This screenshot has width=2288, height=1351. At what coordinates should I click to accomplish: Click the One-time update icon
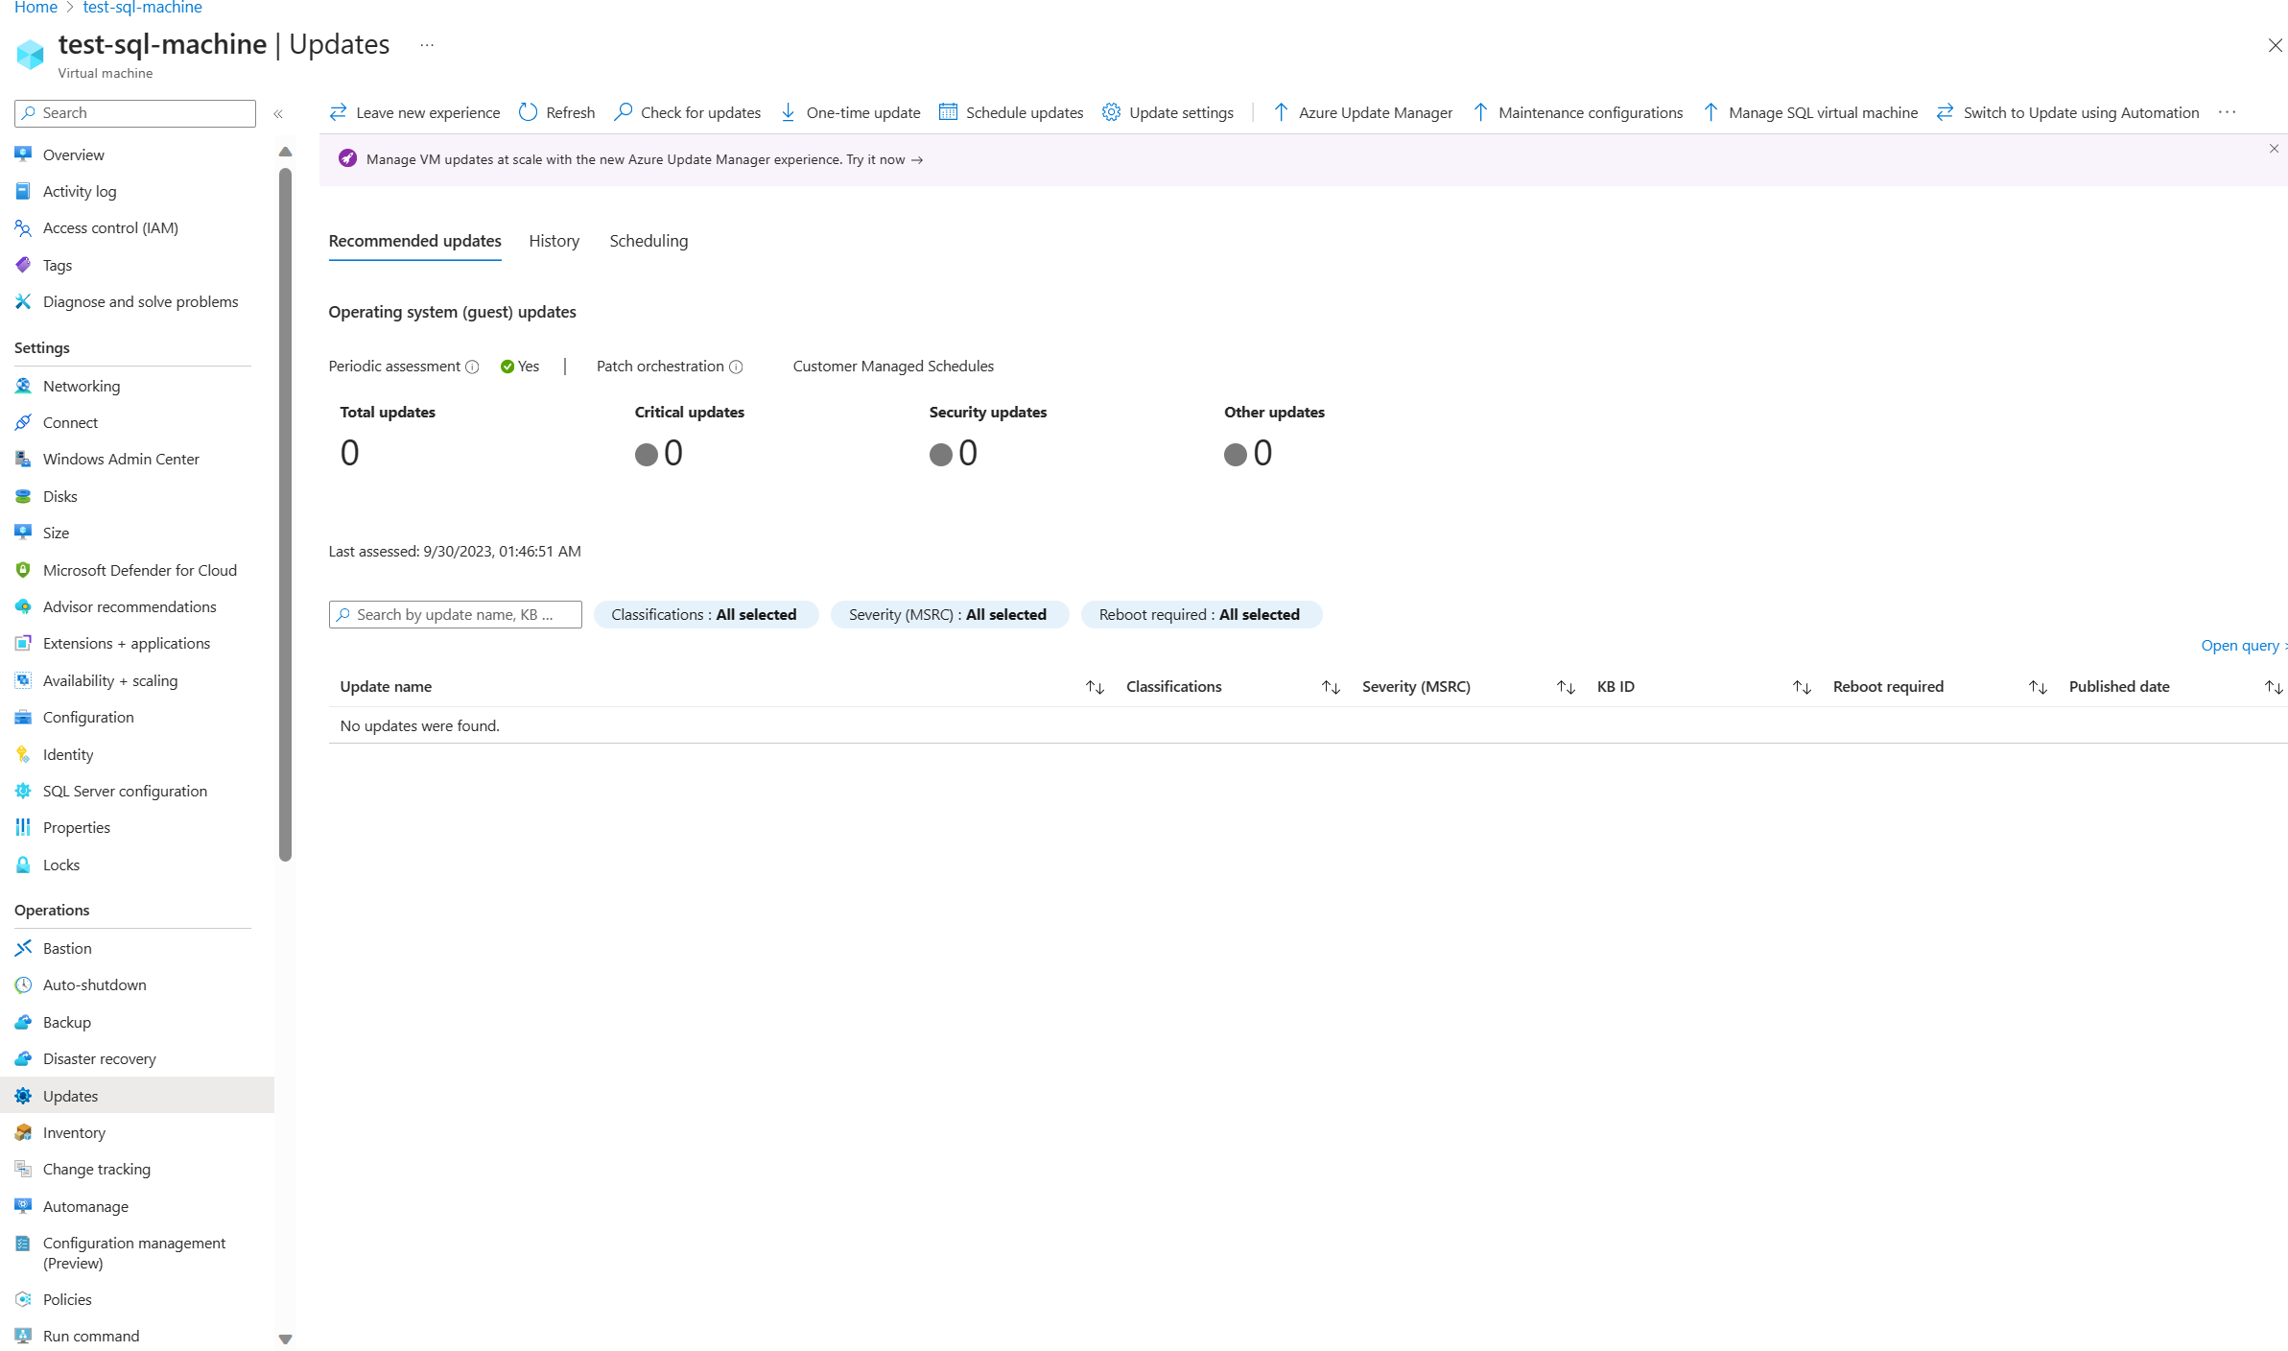pos(788,112)
